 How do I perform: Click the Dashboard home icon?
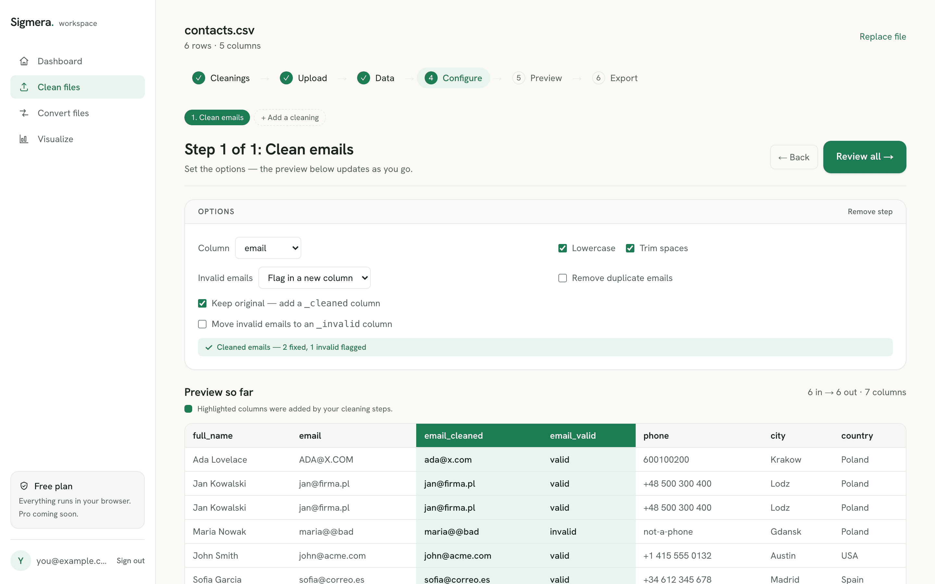pyautogui.click(x=24, y=61)
